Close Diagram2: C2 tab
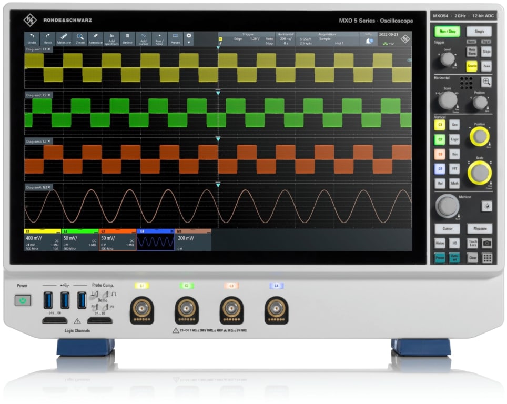507x404 pixels. 49,95
